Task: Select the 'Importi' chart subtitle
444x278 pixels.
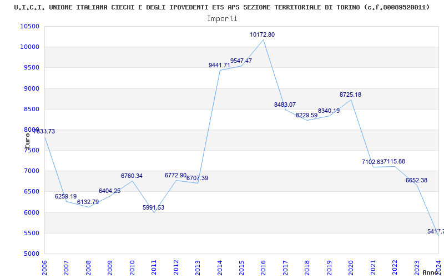Action: 222,19
